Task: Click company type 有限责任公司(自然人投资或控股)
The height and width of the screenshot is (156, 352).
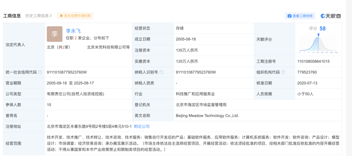Action: click(75, 94)
